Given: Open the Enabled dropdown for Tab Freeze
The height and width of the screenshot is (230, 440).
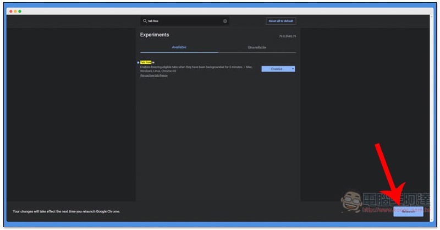Looking at the screenshot, I should tap(278, 69).
